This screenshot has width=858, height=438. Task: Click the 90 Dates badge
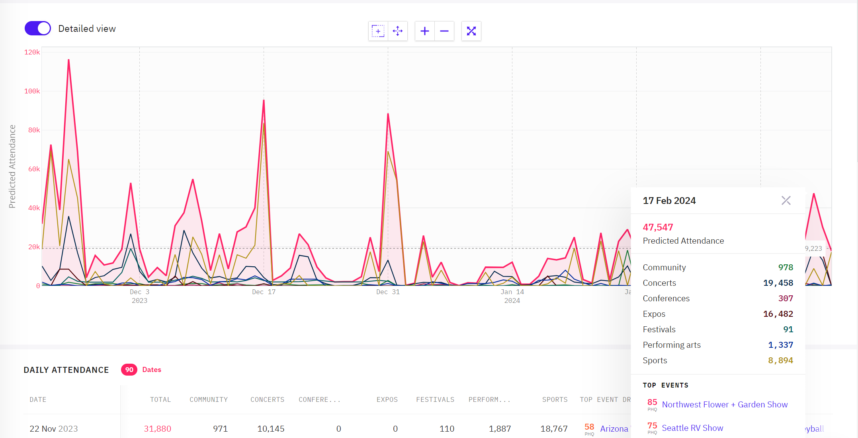129,370
